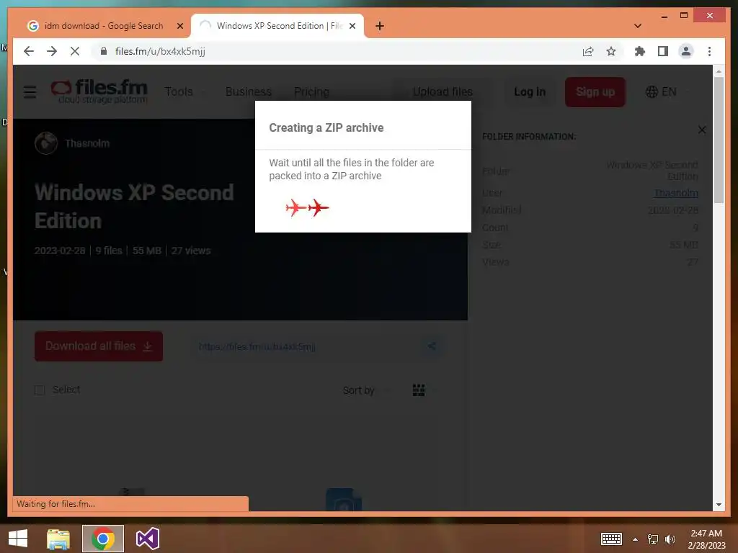Open network status tray icon
738x553 pixels.
tap(653, 539)
